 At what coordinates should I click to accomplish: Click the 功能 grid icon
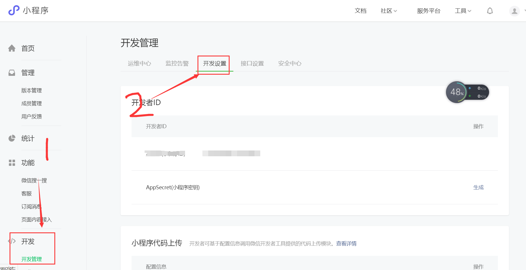tap(12, 163)
